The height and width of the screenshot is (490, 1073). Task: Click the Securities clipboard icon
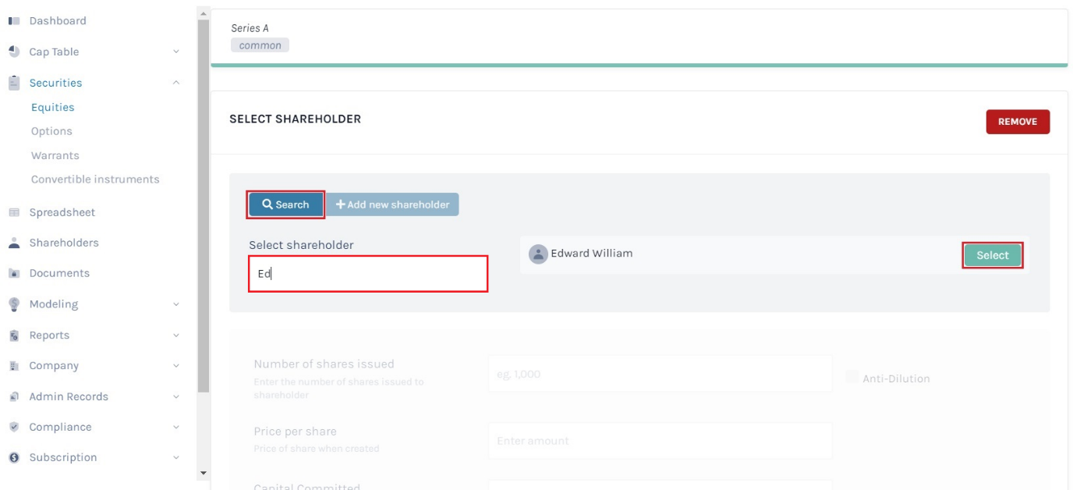pos(13,82)
